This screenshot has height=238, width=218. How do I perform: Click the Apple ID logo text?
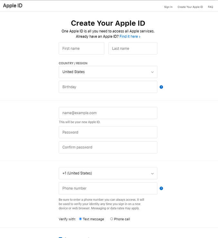[13, 5]
